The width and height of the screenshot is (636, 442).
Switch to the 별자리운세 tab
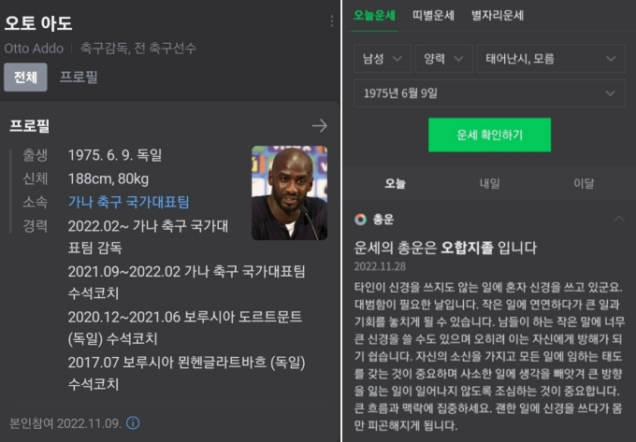tap(498, 15)
